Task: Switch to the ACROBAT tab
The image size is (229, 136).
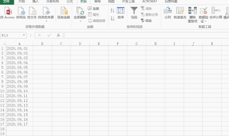Action: tap(150, 1)
